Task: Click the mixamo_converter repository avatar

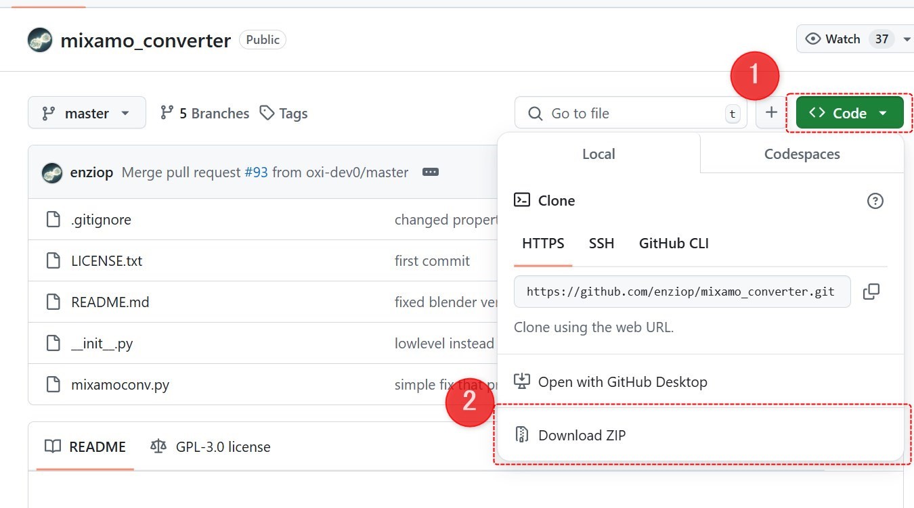Action: 40,41
